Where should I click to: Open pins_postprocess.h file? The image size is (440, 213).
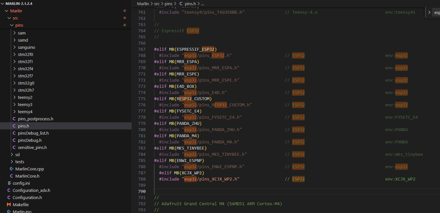point(36,119)
